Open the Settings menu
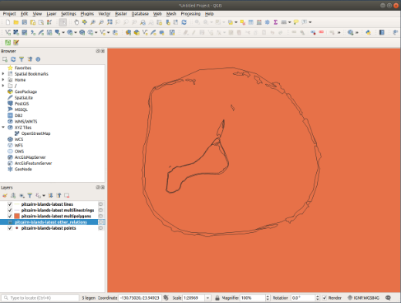401x303 pixels. 69,14
